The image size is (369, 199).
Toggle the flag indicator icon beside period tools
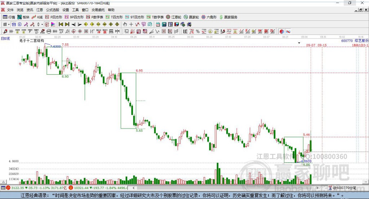[53, 24]
